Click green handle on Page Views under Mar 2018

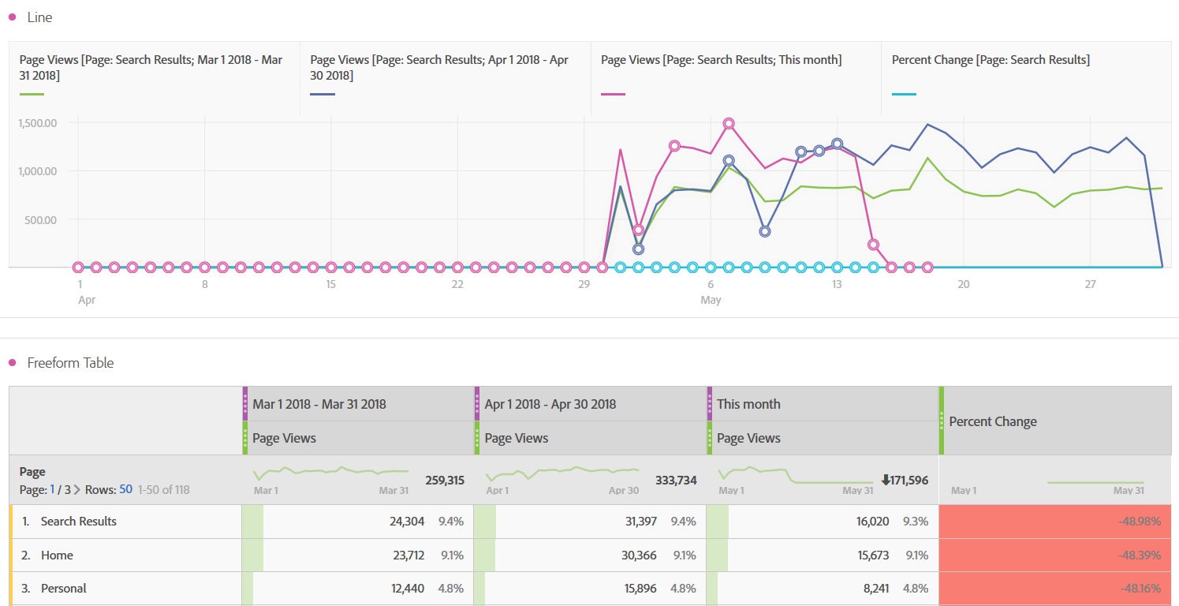tap(245, 438)
